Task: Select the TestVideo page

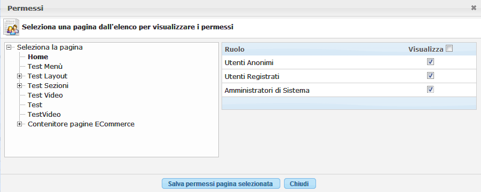Action: click(x=44, y=114)
